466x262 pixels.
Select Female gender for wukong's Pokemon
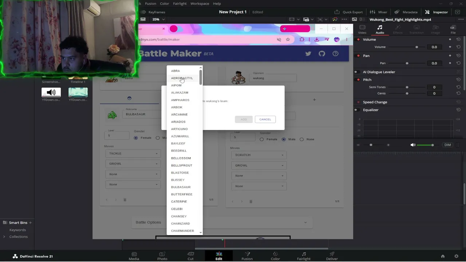point(262,139)
